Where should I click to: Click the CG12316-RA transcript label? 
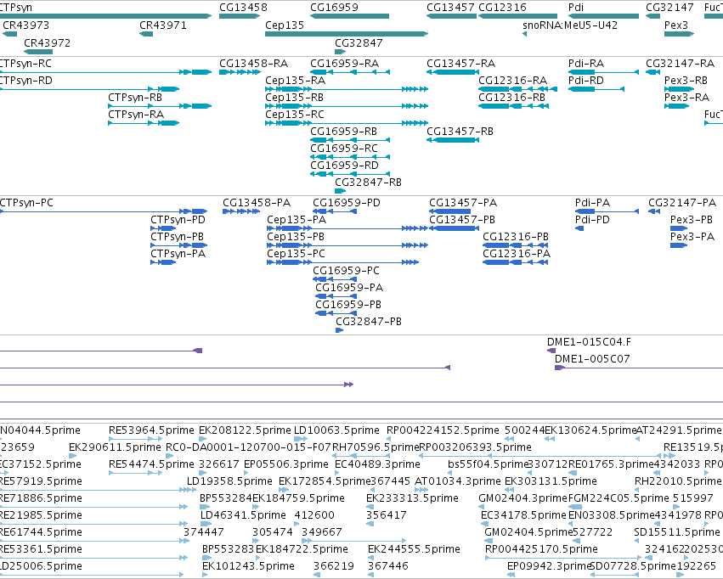[x=513, y=80]
